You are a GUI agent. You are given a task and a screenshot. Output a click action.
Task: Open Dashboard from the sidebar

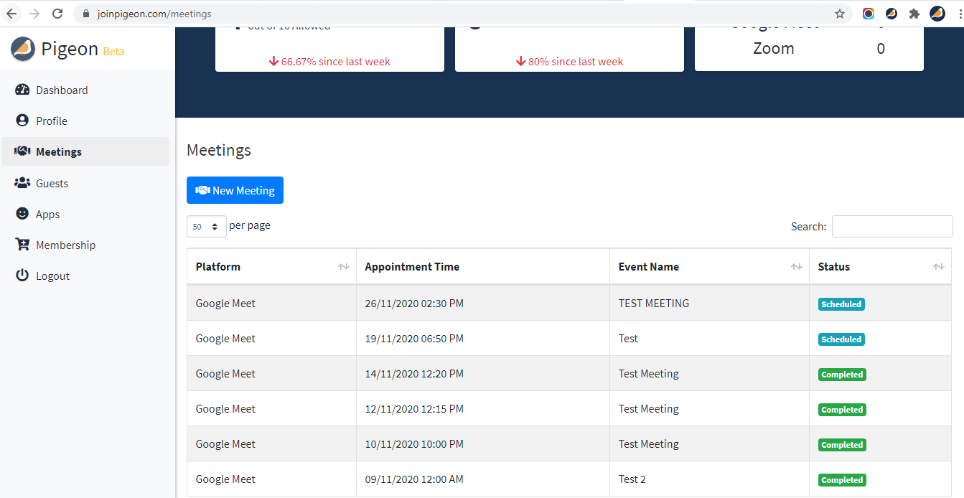click(x=62, y=90)
